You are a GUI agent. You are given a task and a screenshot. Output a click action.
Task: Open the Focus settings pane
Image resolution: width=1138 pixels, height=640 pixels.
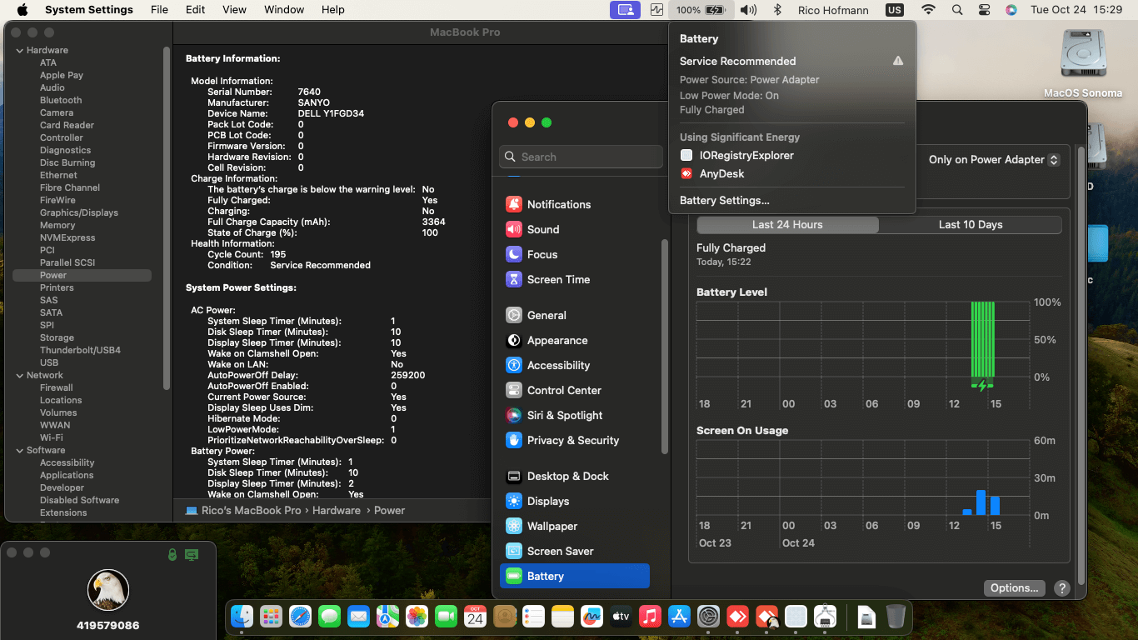[x=542, y=254]
